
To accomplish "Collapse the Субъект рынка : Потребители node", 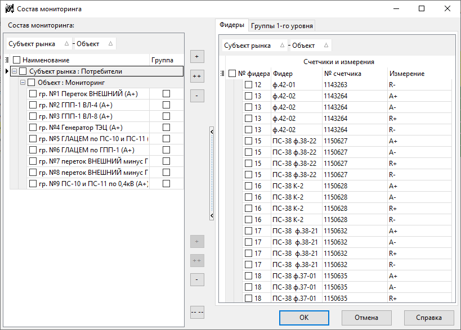I will click(x=13, y=71).
